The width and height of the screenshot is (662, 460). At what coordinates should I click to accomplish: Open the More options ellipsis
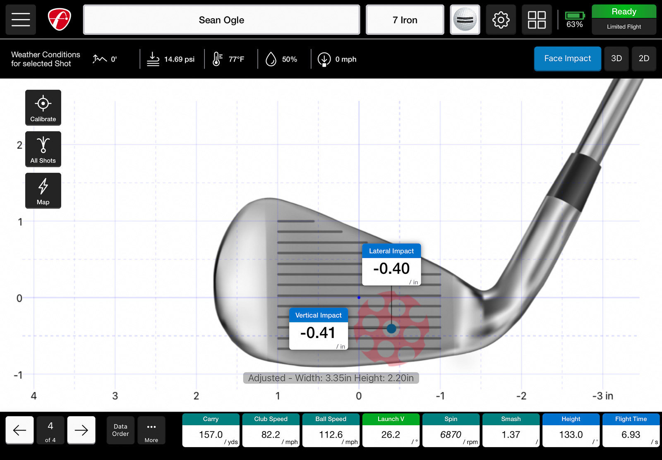coord(151,430)
